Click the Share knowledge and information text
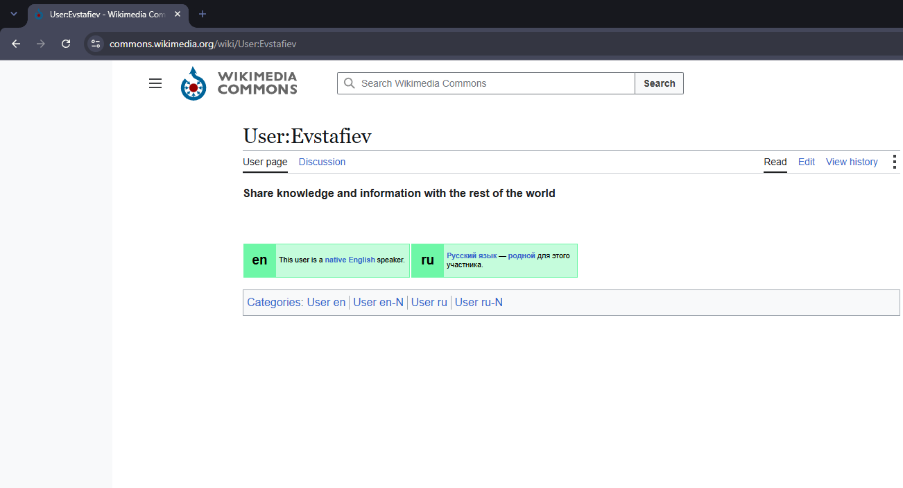Viewport: 903px width, 488px height. click(x=399, y=193)
